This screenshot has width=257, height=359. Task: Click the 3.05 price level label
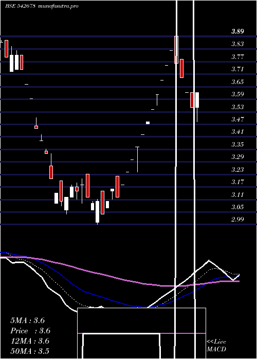[237, 207]
